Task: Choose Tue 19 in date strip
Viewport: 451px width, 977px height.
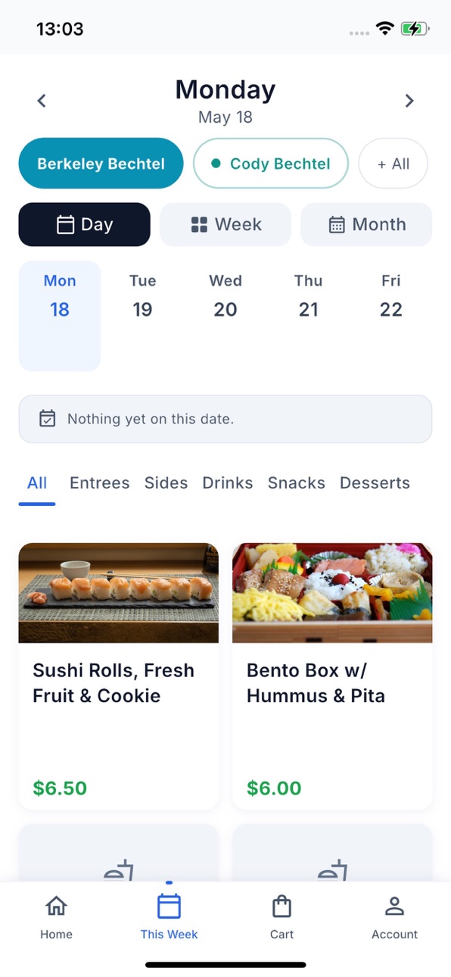Action: coord(142,296)
